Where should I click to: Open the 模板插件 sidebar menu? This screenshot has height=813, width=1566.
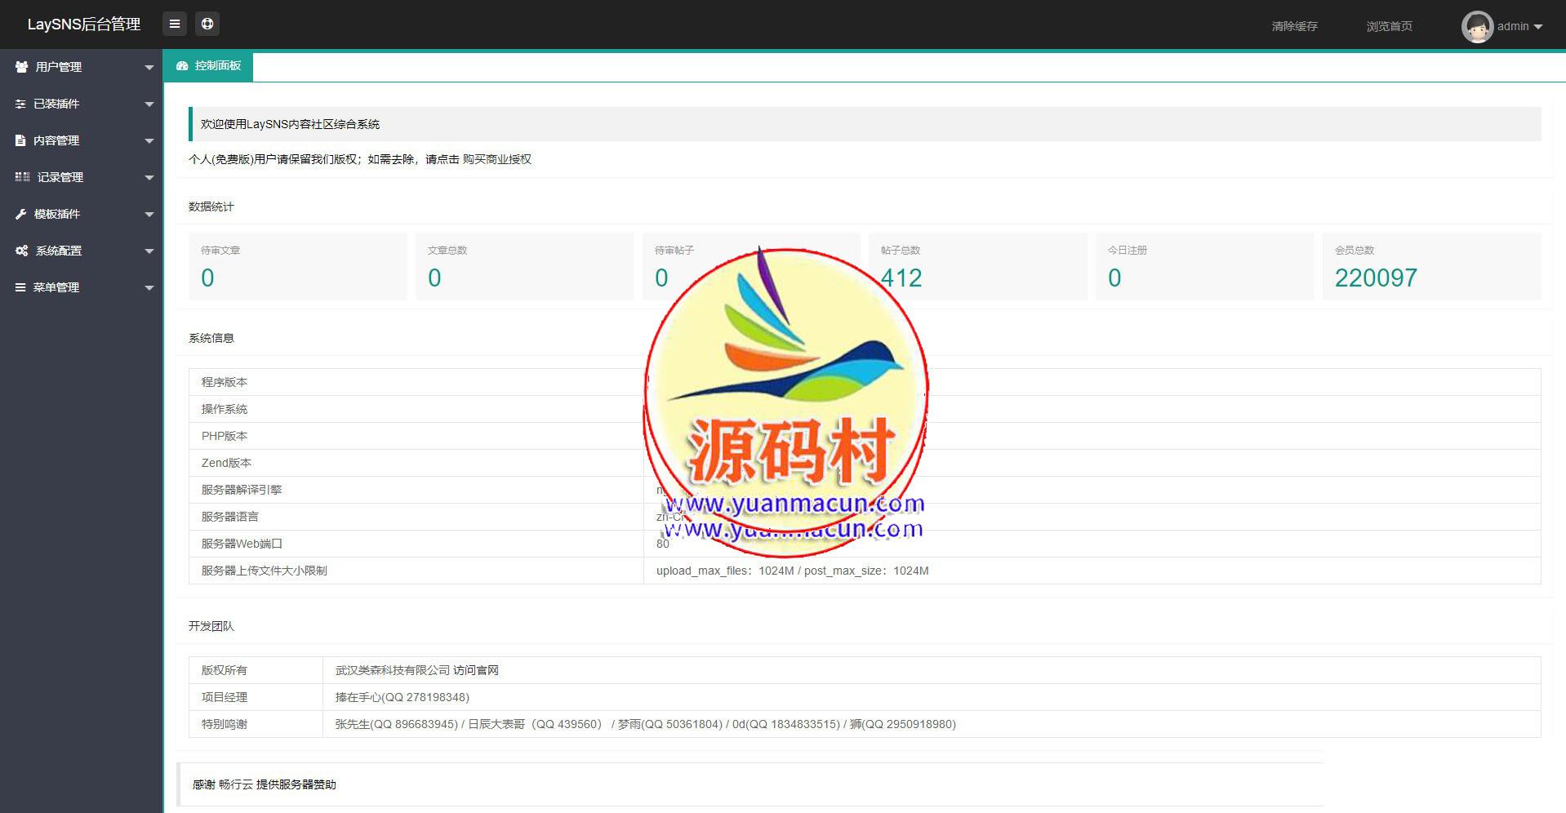pyautogui.click(x=82, y=214)
